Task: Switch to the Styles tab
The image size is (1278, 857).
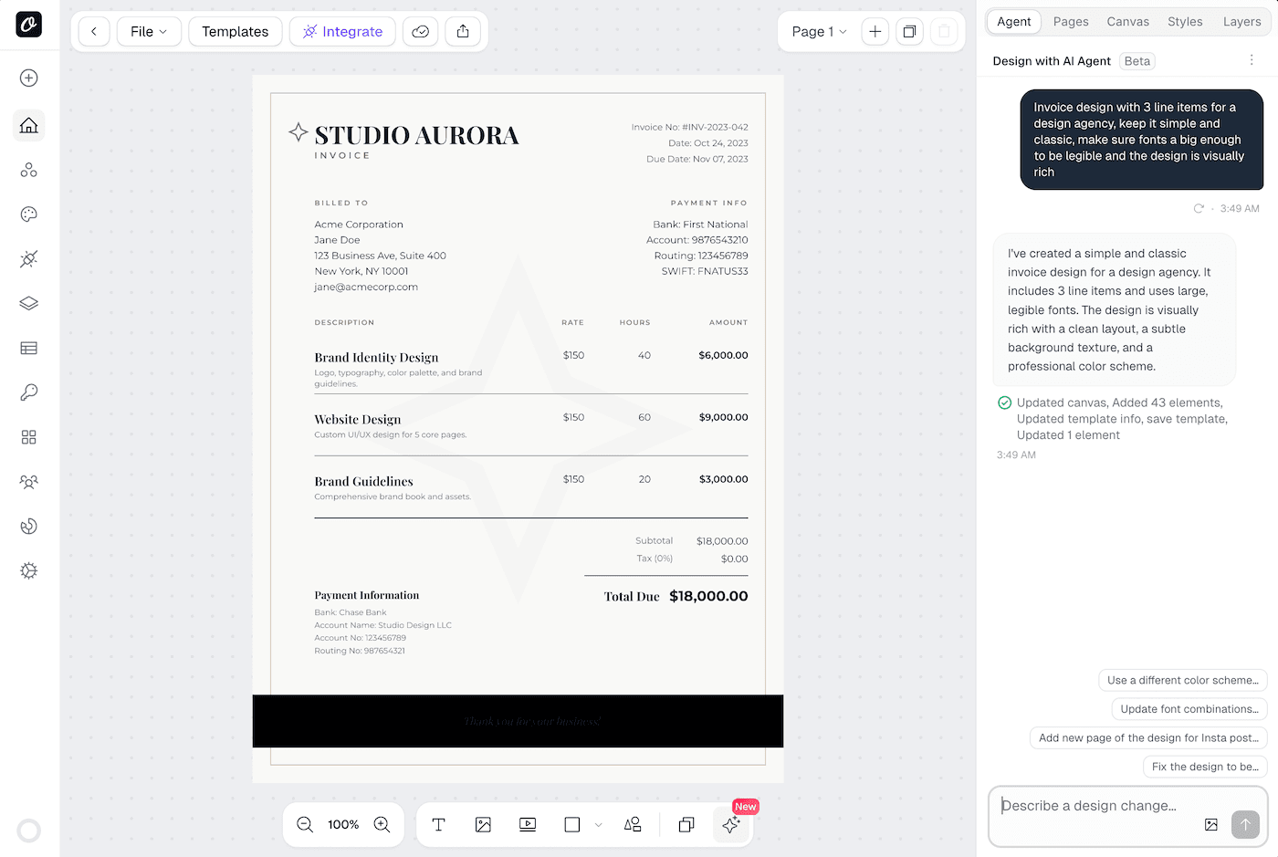Action: click(x=1184, y=21)
